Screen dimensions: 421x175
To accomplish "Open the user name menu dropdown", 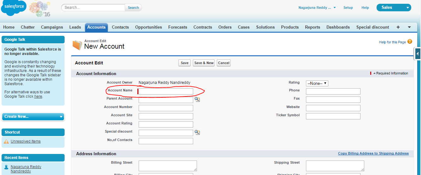I will 317,8.
